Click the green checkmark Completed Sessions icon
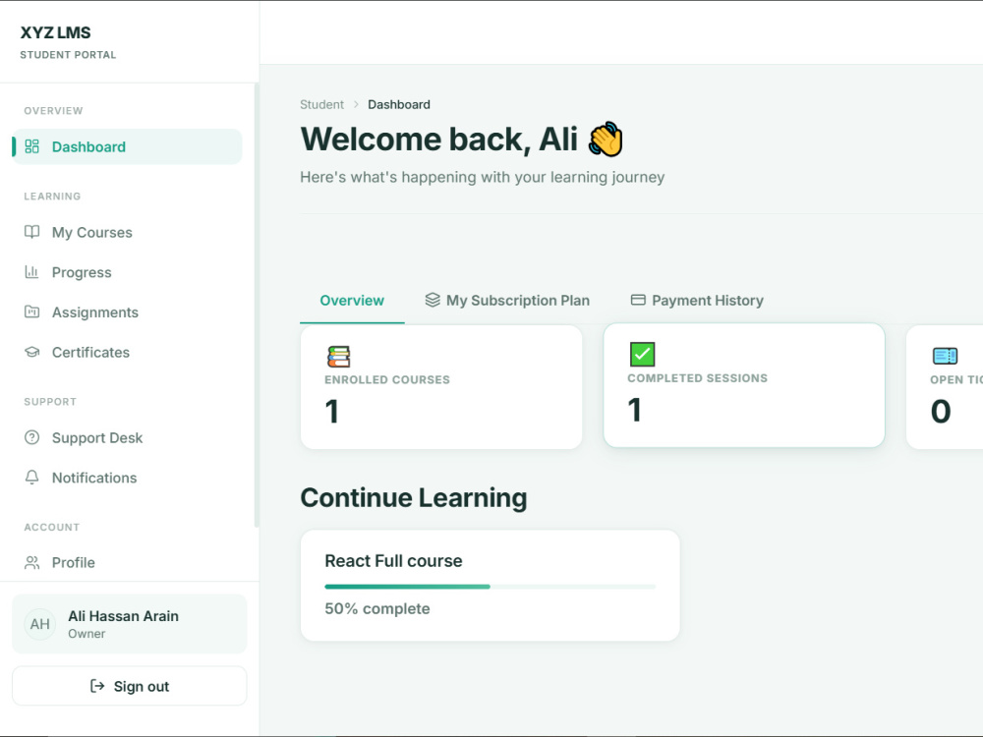 click(x=642, y=354)
